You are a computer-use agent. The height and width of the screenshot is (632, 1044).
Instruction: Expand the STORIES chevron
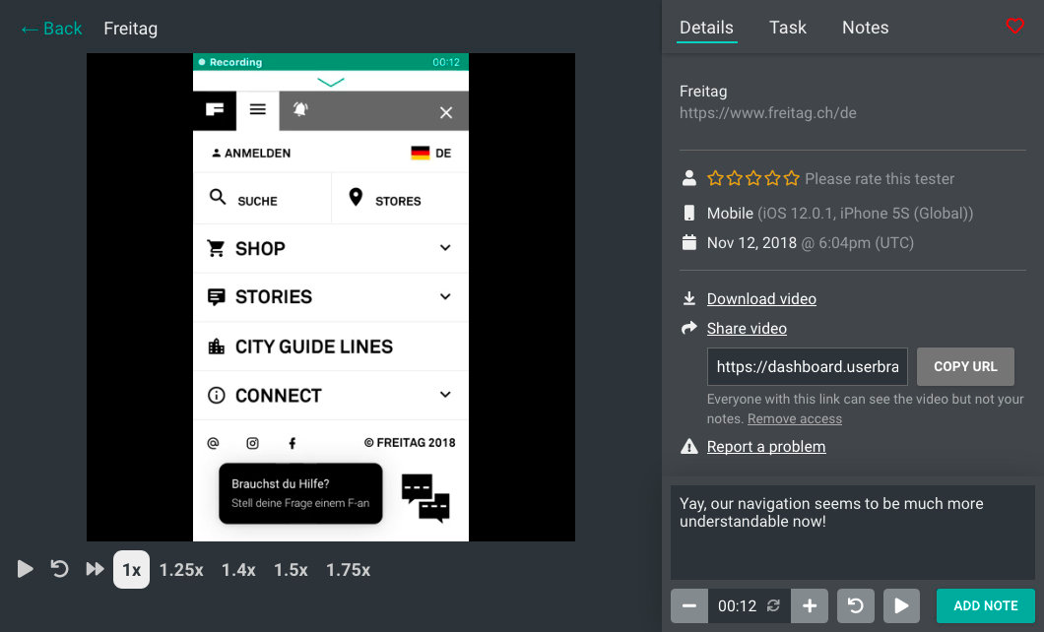445,296
